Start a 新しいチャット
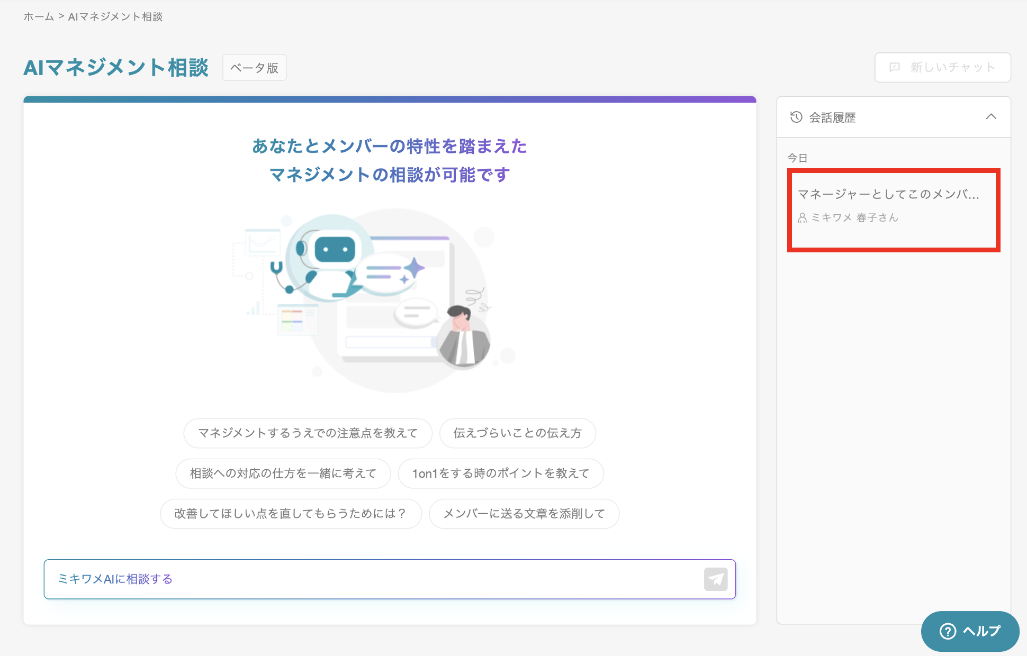Viewport: 1027px width, 656px height. 942,67
